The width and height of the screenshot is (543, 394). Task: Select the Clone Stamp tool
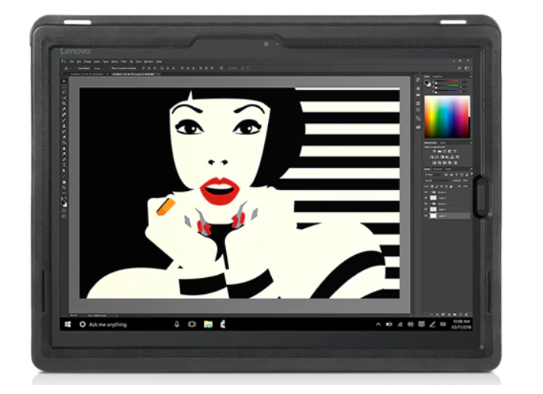[x=64, y=125]
